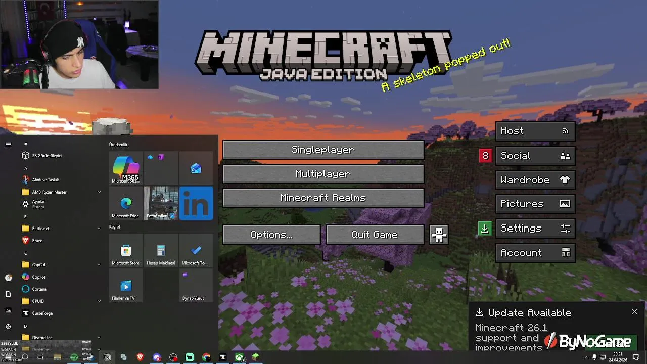Launch Copilot from the app list
Screen dimensions: 647x364
point(61,277)
